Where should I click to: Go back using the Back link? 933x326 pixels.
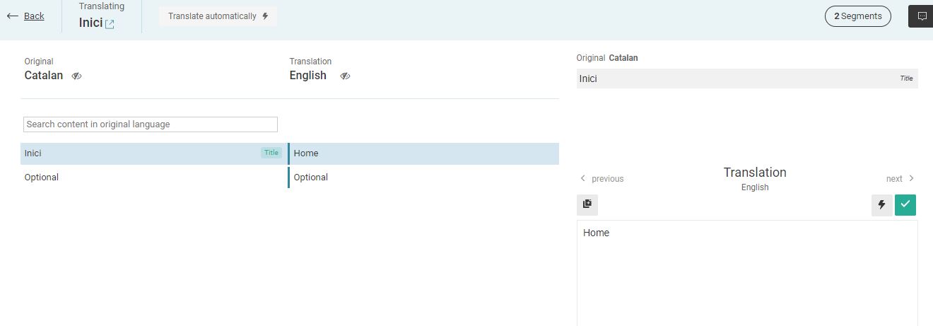click(x=25, y=16)
